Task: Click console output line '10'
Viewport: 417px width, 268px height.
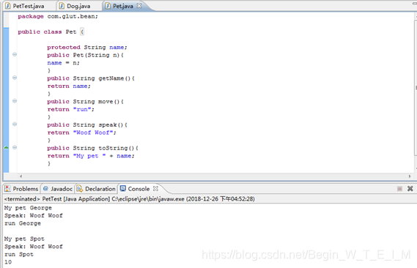Action: [x=8, y=262]
